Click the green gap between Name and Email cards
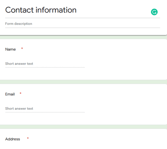The image size is (167, 149). tap(83, 82)
